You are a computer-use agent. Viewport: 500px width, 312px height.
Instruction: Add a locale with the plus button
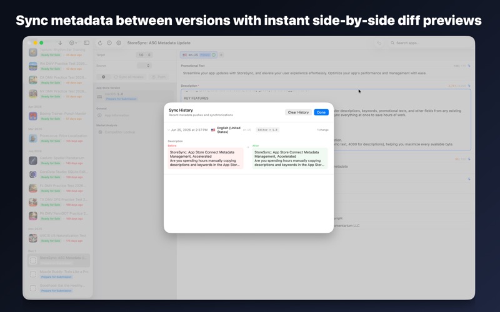221,55
